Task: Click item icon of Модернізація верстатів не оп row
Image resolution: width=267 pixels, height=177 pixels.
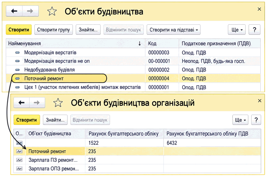Action: [17, 61]
